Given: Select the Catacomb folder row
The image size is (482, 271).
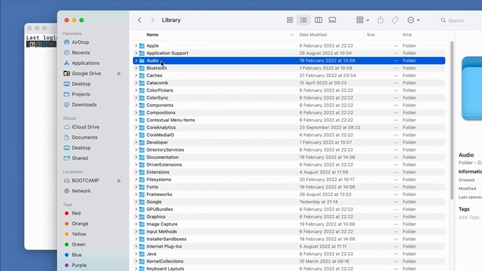Looking at the screenshot, I should point(289,83).
